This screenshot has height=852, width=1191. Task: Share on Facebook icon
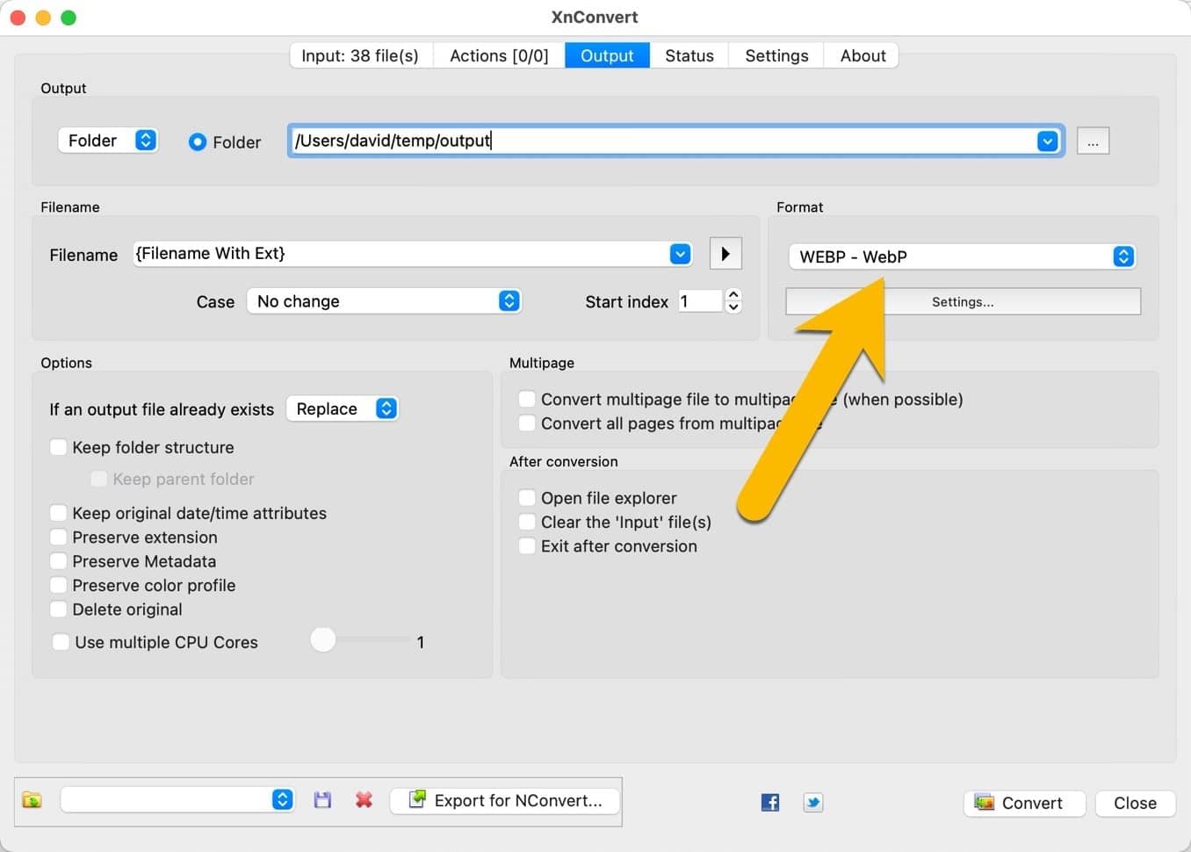click(770, 802)
